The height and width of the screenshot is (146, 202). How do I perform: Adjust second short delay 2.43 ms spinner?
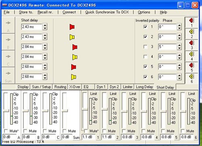[45, 37]
